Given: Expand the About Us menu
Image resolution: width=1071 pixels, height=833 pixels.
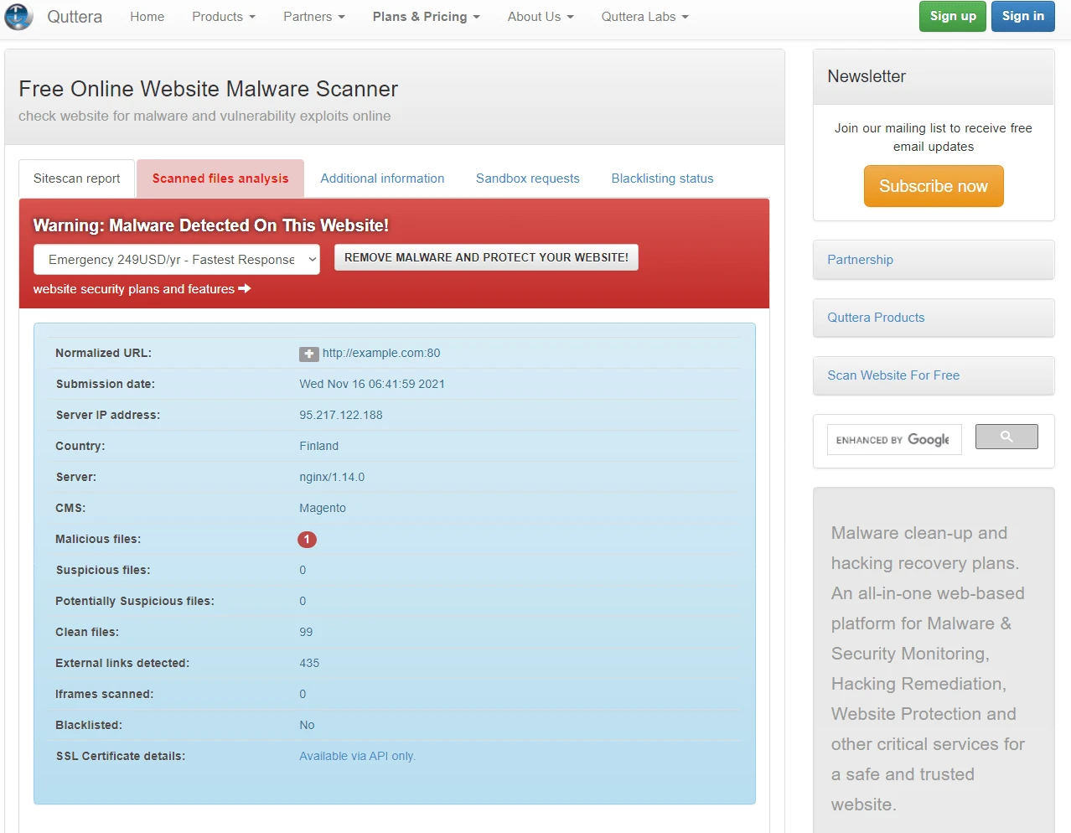Looking at the screenshot, I should (540, 17).
